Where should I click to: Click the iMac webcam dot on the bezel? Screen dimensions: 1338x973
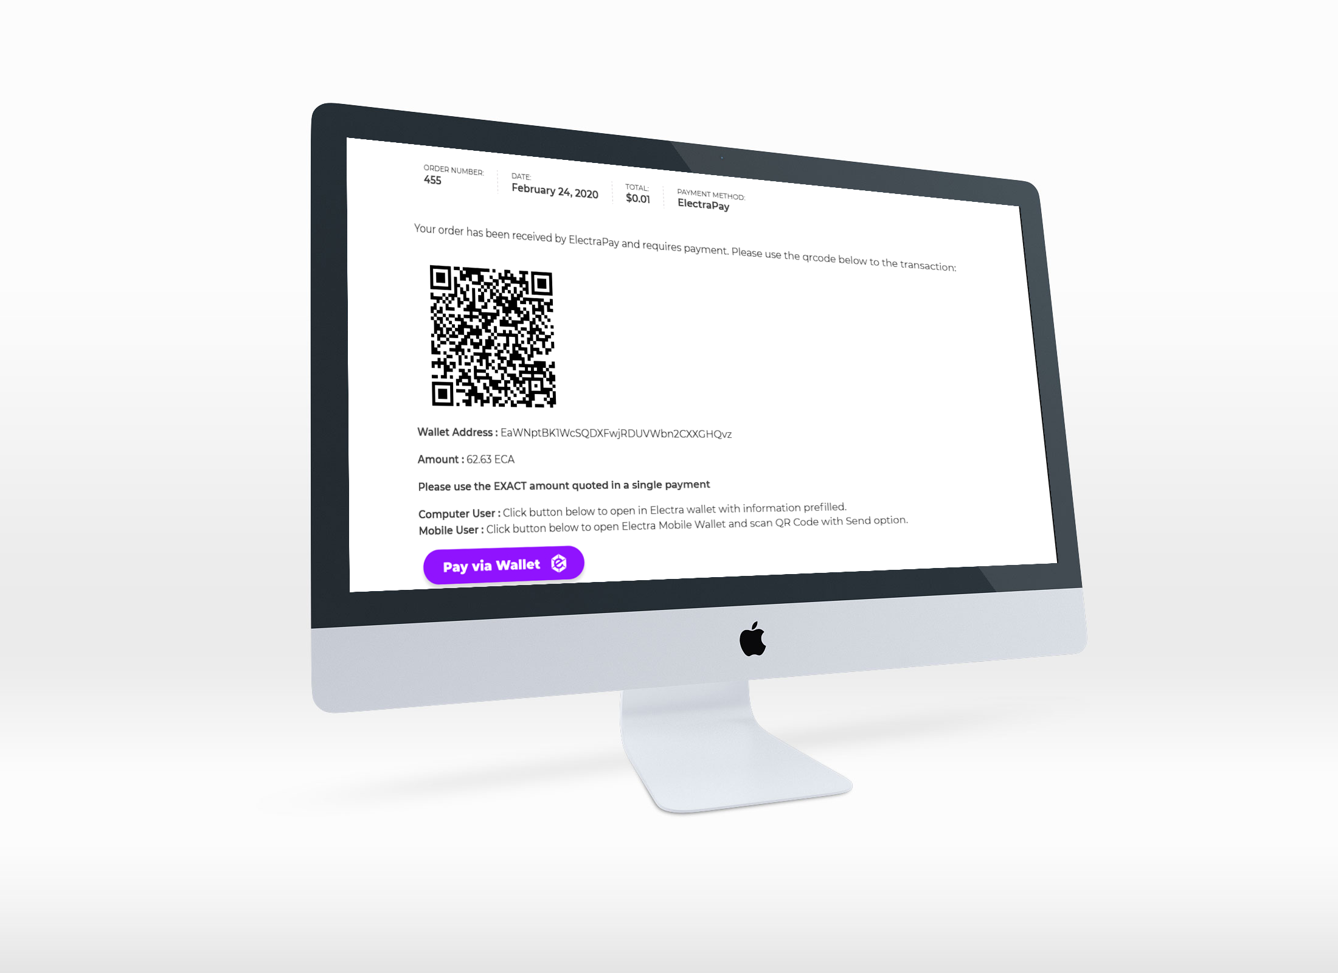point(722,158)
